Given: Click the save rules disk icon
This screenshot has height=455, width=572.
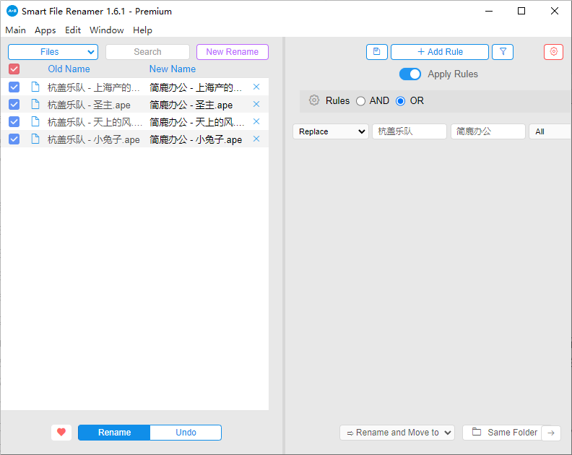Looking at the screenshot, I should click(376, 52).
